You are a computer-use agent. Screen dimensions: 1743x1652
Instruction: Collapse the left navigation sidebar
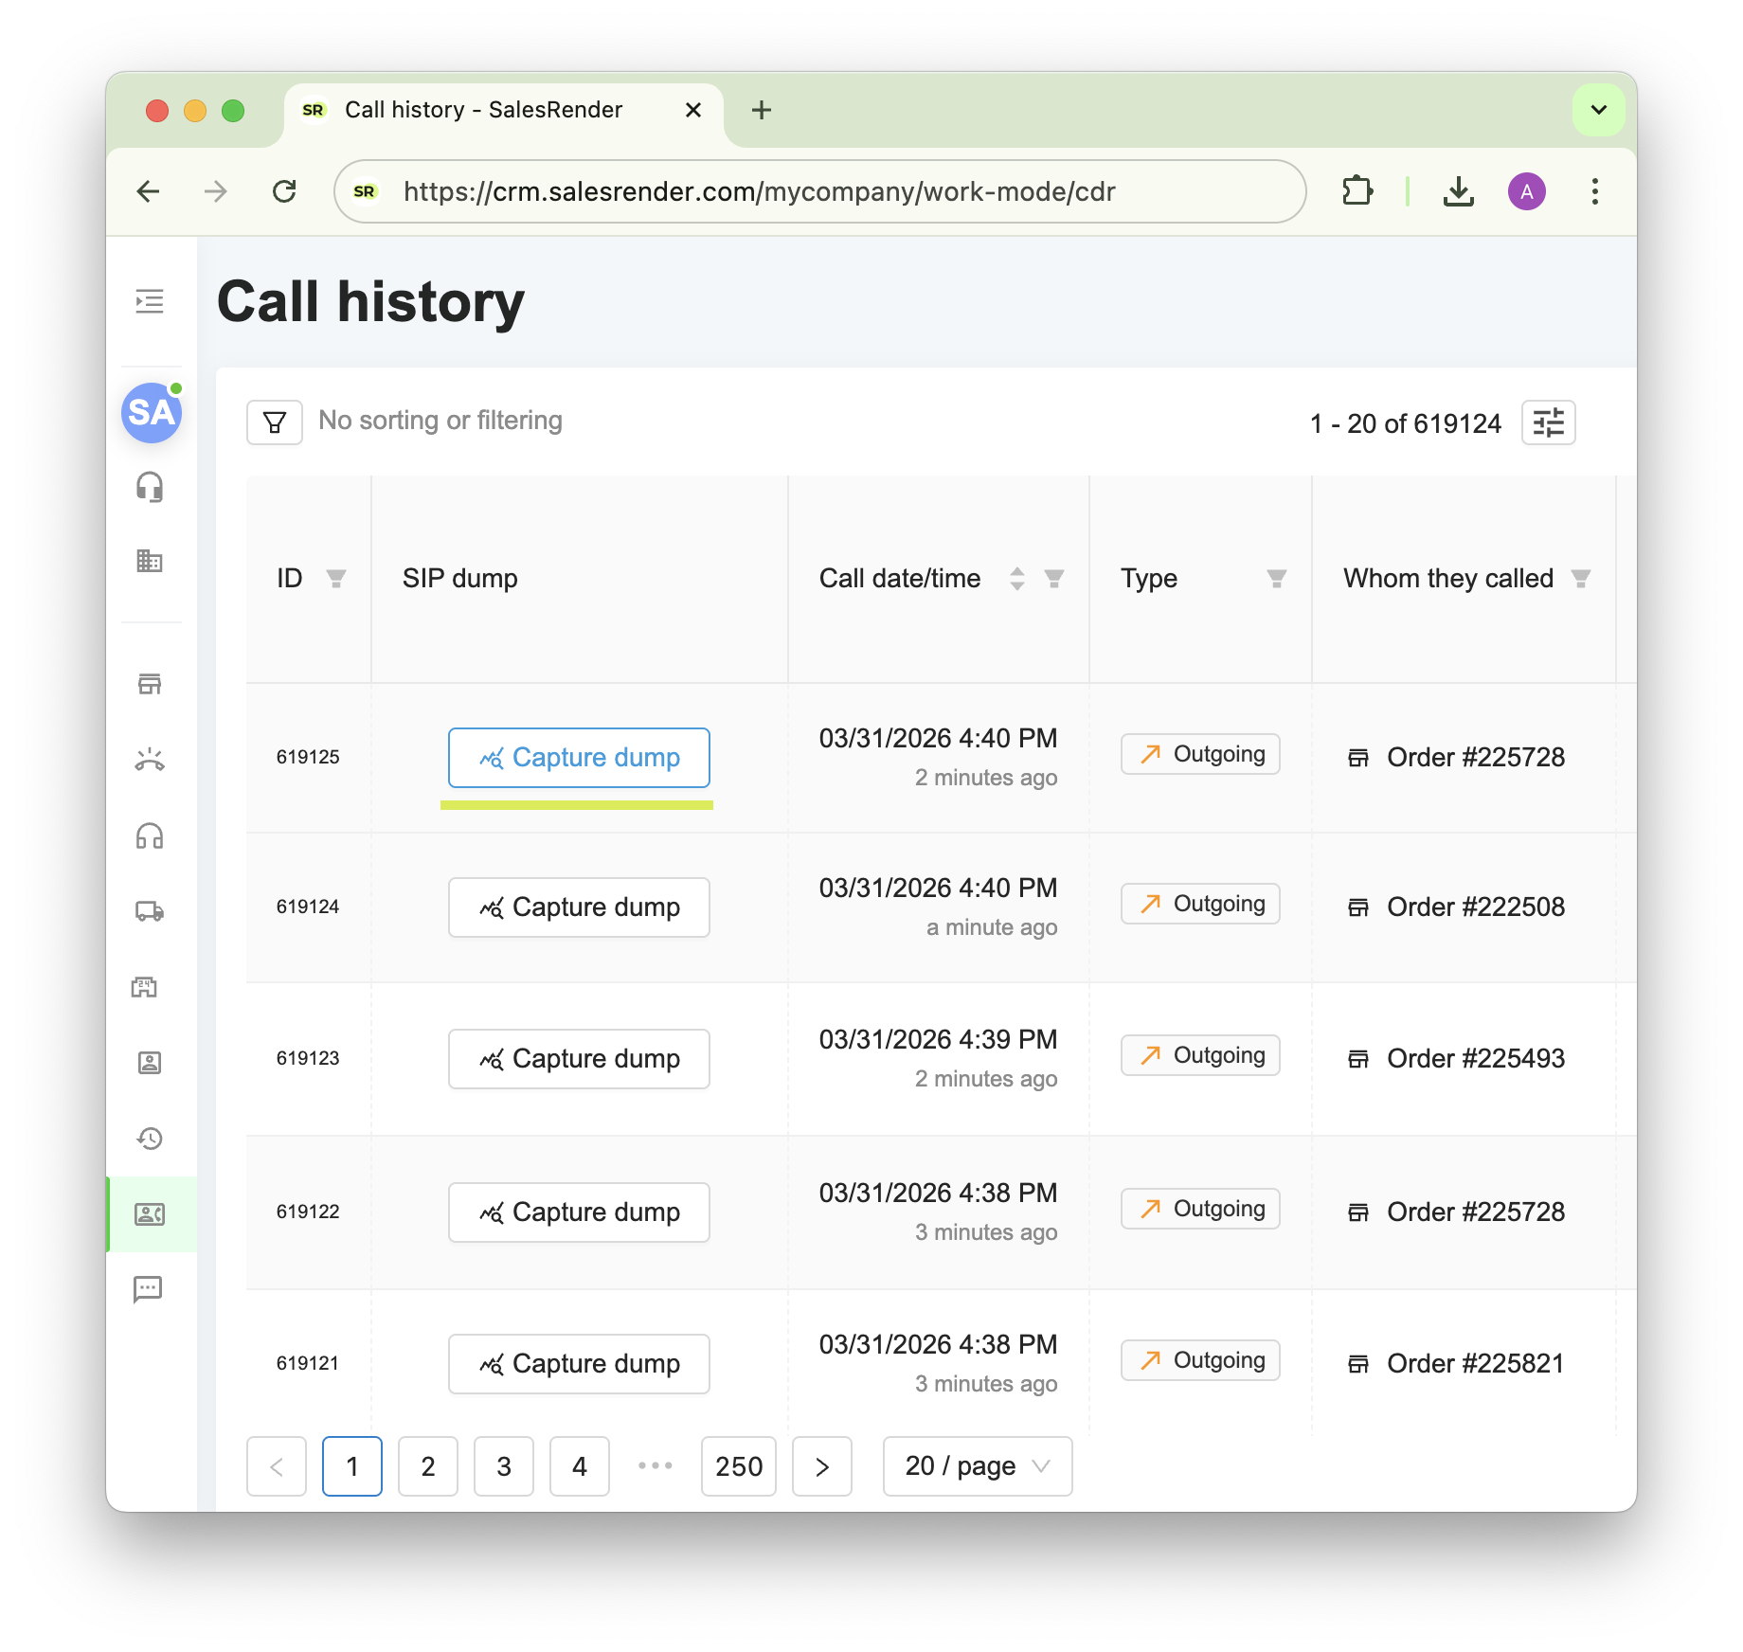click(149, 301)
